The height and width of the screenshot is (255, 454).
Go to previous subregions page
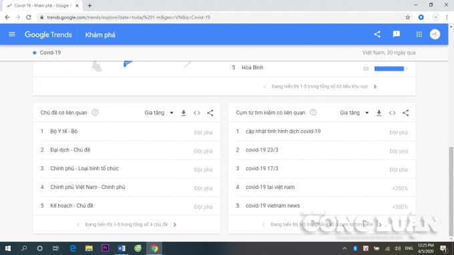tap(264, 87)
